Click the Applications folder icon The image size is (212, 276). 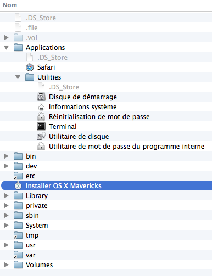[18, 48]
